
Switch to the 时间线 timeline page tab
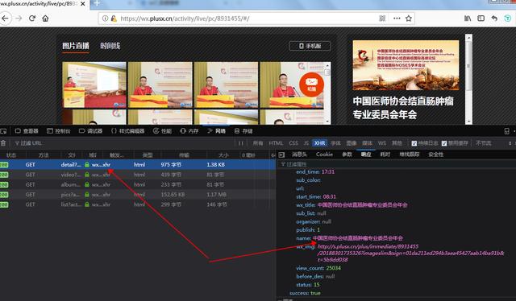[110, 46]
